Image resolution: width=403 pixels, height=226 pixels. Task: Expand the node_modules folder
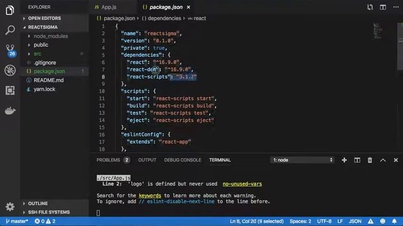50,36
